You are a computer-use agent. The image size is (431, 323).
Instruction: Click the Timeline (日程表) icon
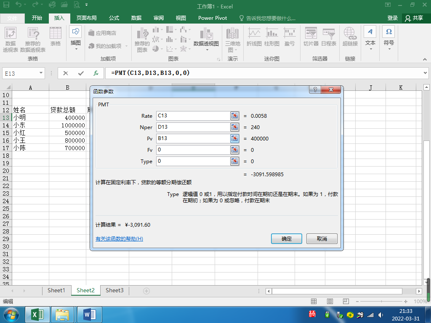[329, 37]
